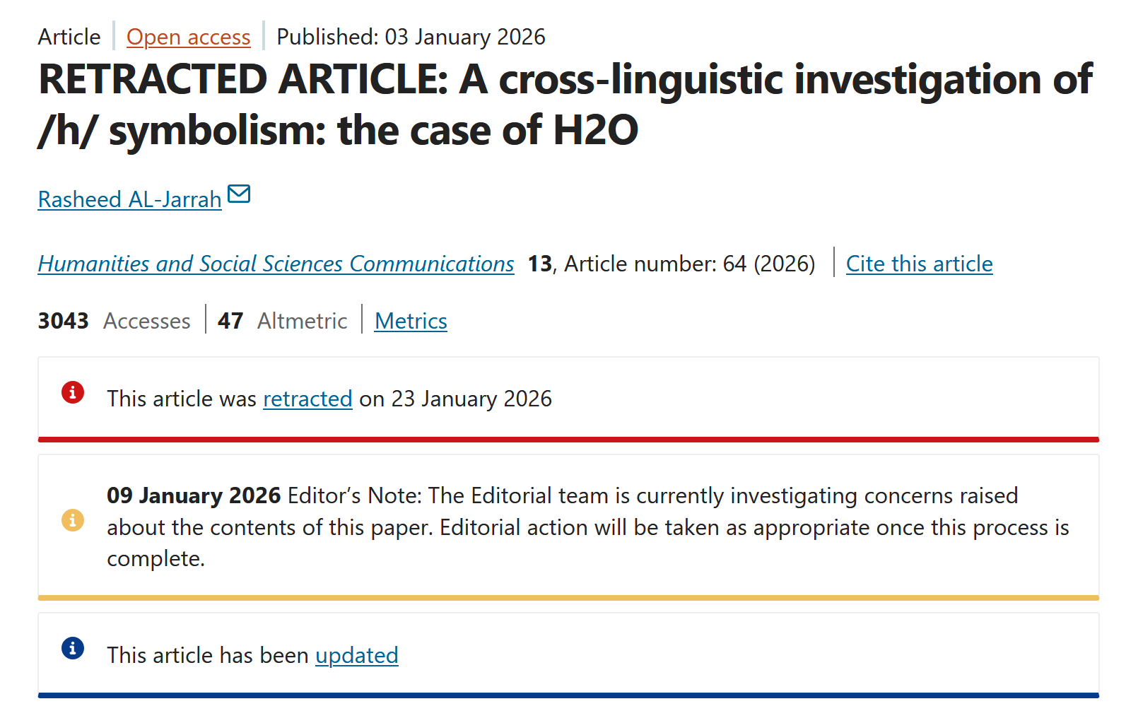
Task: Go to Humanities and Social Sciences Communications journal
Action: click(276, 264)
